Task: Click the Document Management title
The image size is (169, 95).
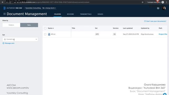Action: click(27, 14)
